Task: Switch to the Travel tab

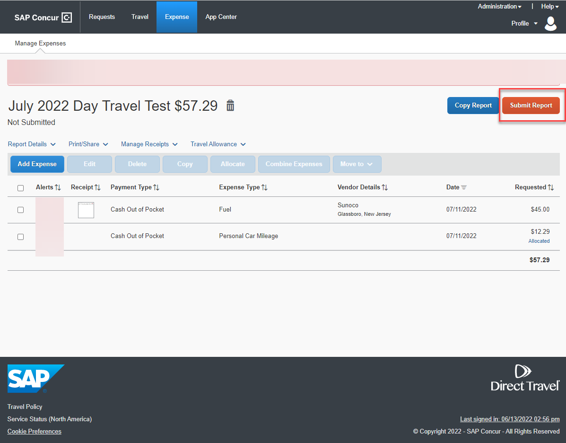Action: [140, 17]
